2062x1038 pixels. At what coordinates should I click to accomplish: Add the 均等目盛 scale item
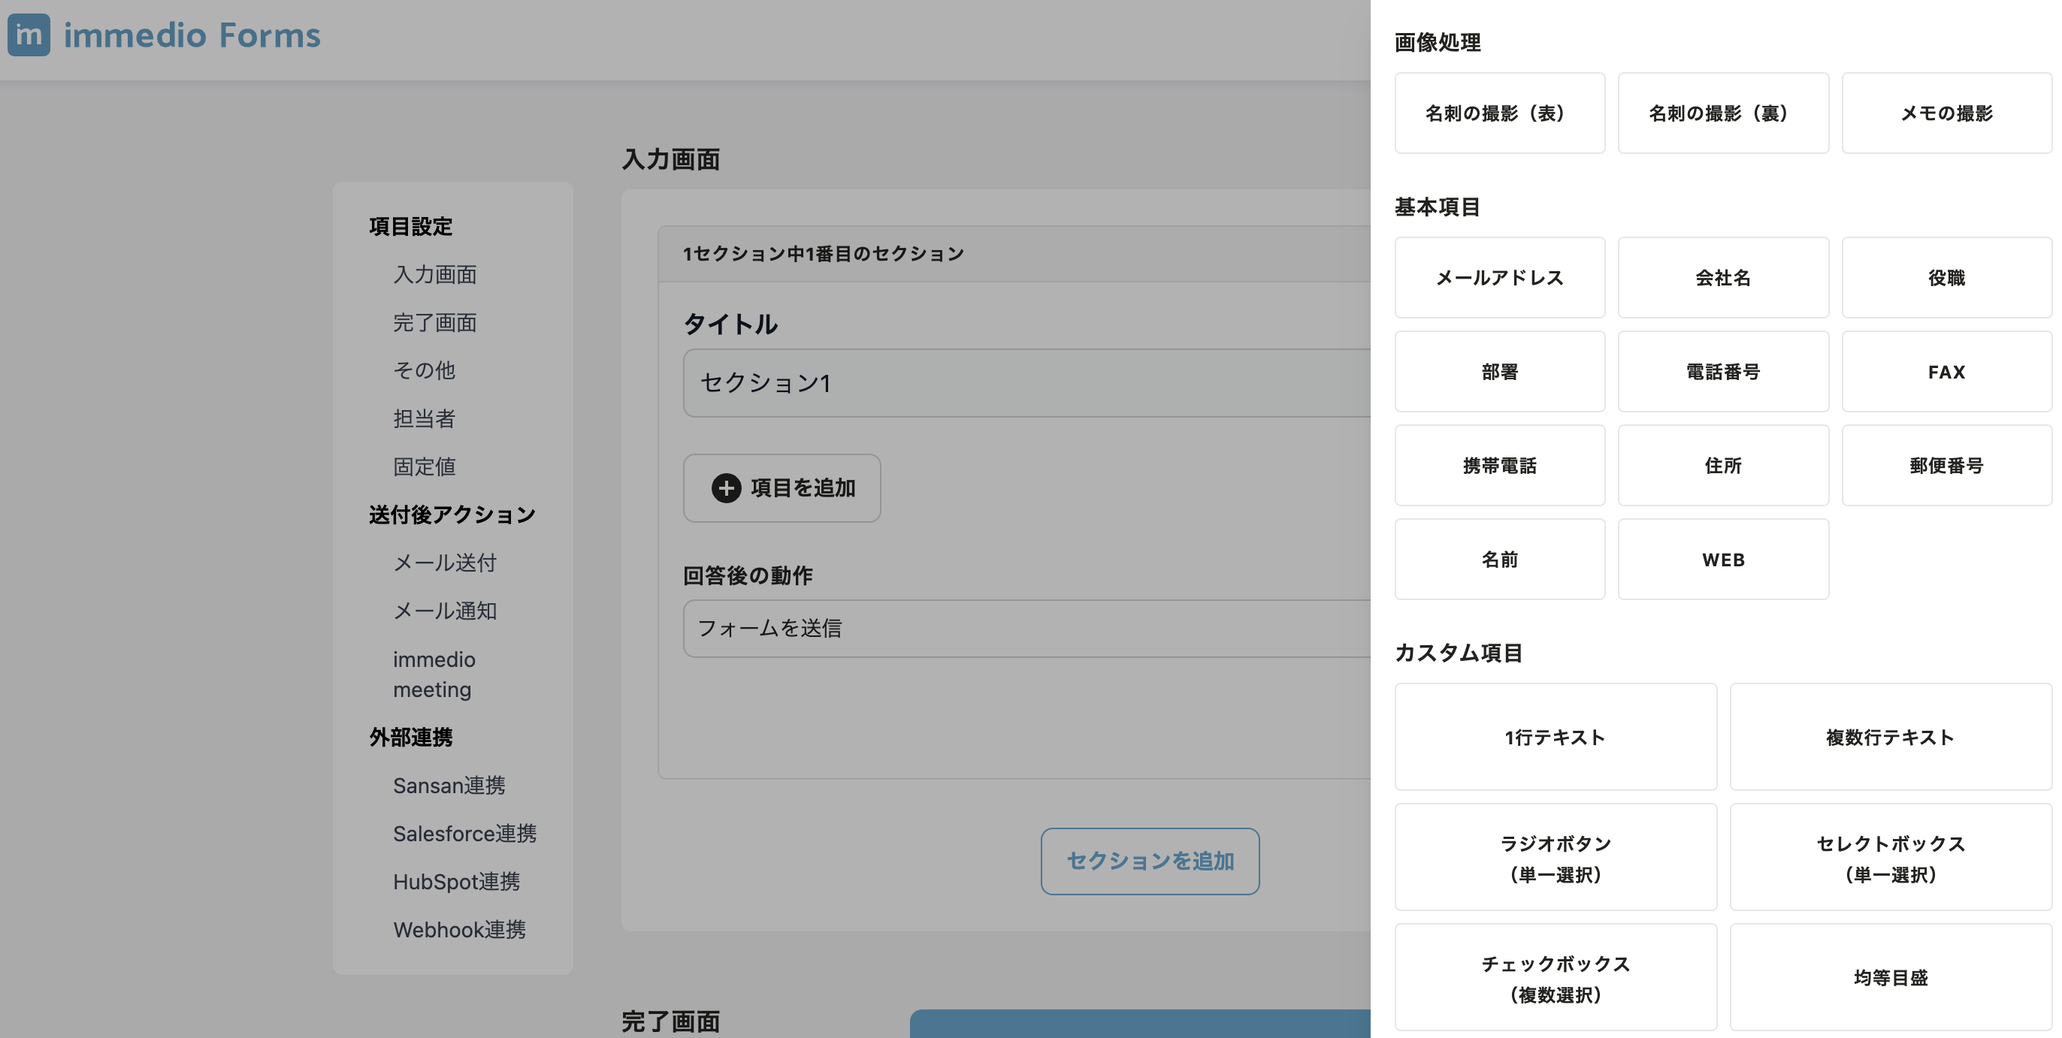tap(1891, 977)
